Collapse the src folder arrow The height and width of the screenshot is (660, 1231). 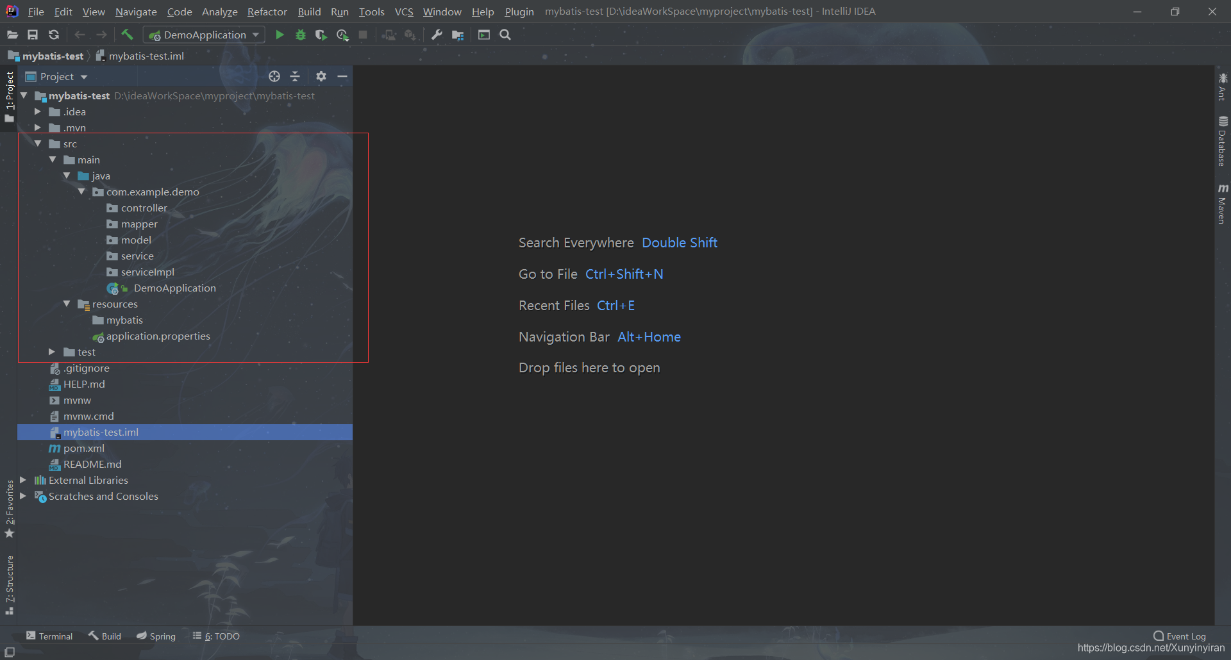pyautogui.click(x=38, y=144)
